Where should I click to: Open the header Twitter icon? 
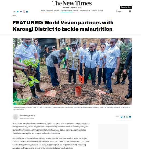click(x=18, y=12)
